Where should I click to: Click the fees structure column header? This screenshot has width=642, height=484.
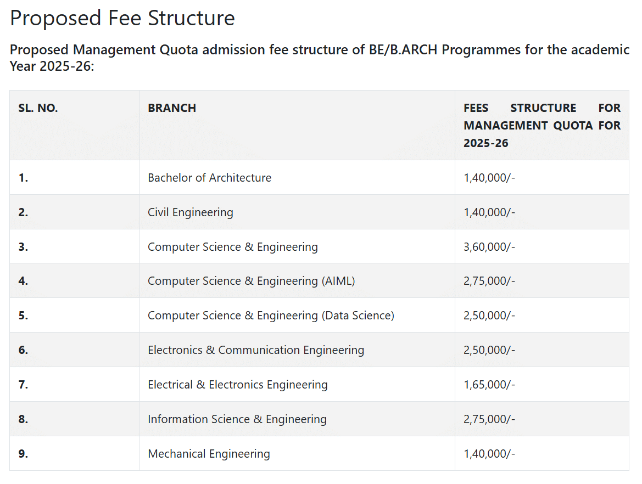[541, 125]
